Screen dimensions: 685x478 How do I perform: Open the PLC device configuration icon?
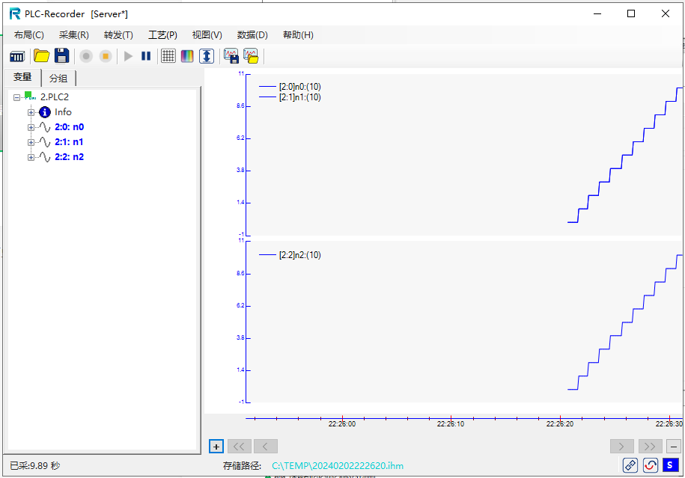(17, 56)
